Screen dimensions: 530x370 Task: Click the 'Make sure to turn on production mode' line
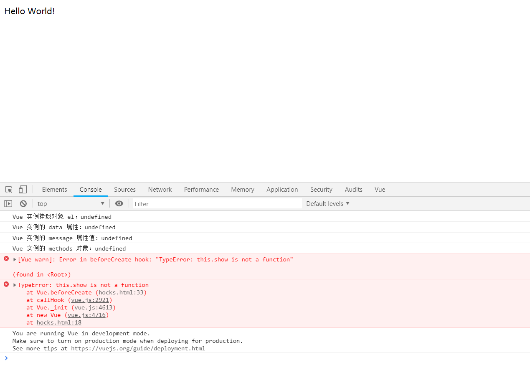tap(127, 341)
